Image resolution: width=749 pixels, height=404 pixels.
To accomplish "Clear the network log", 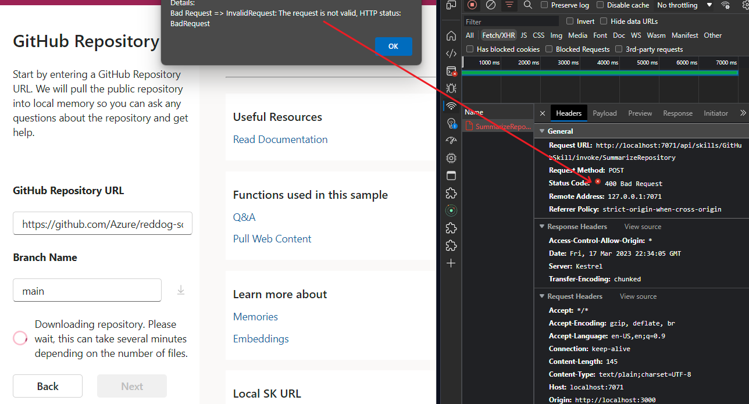I will point(491,5).
